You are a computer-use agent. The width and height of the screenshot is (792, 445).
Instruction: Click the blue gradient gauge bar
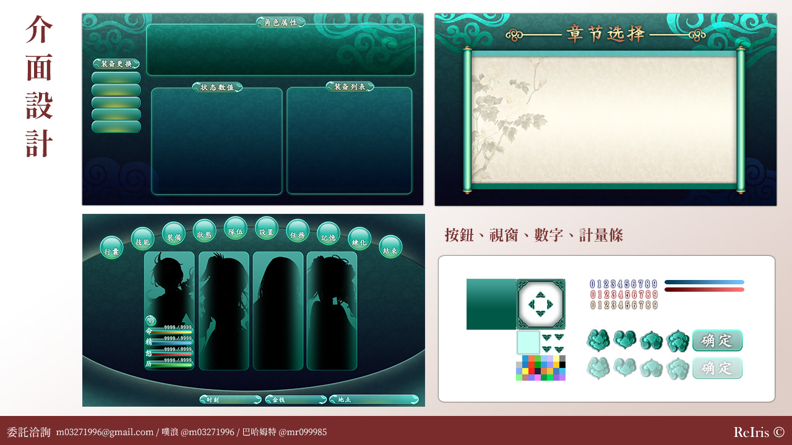click(x=704, y=282)
